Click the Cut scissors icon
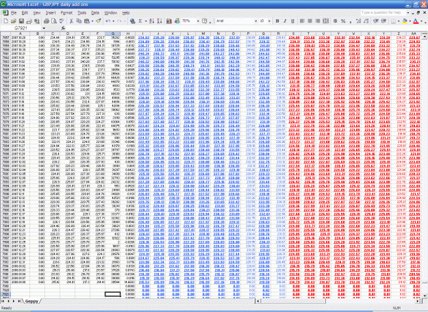 click(71, 21)
